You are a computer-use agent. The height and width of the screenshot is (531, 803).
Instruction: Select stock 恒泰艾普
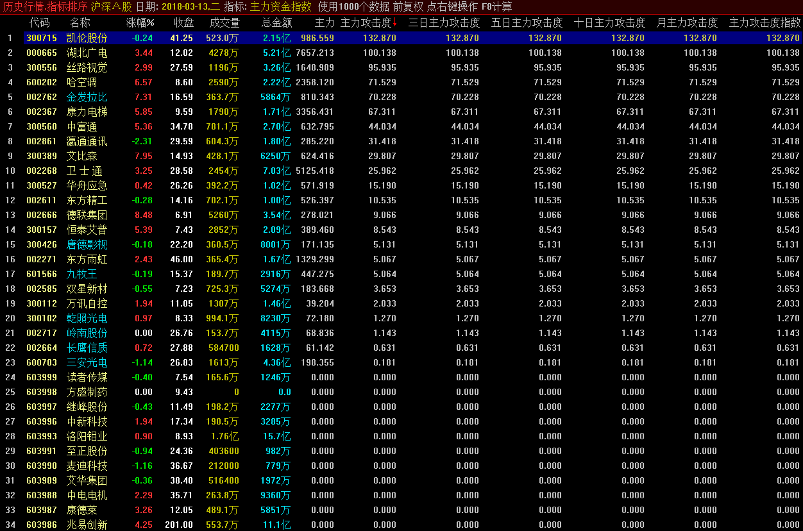click(x=87, y=230)
